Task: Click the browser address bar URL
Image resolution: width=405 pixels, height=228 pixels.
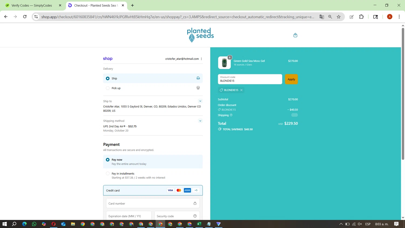Action: 178,17
